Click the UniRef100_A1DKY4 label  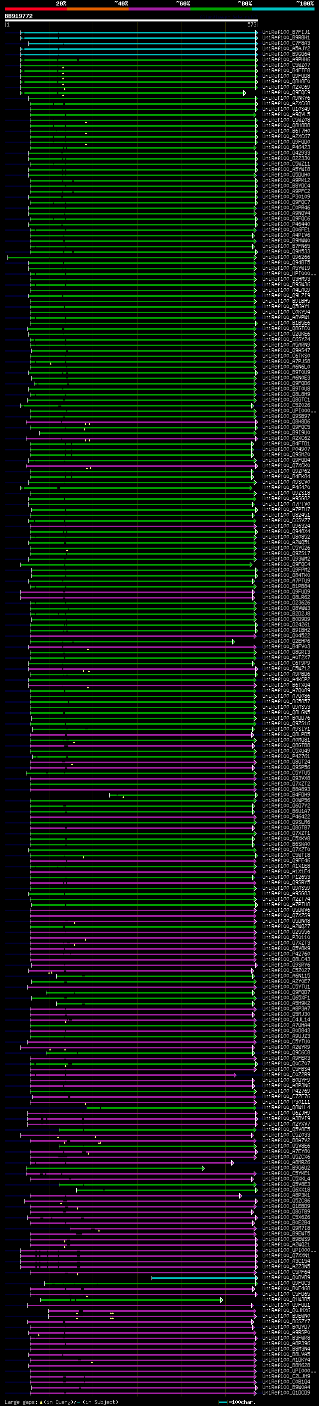click(286, 1360)
